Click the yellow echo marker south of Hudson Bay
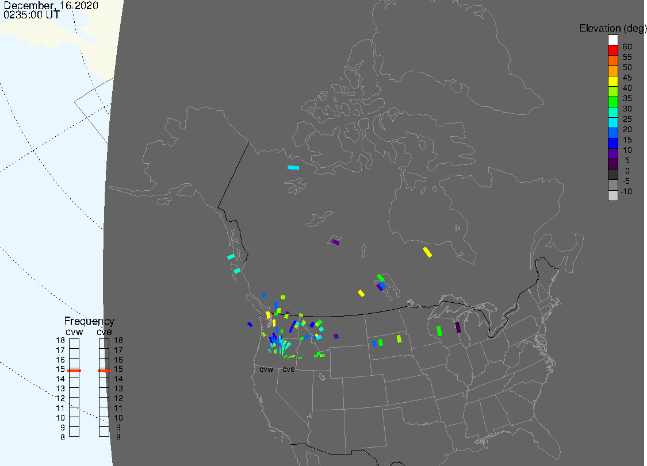Viewport: 647px width, 466px height. pos(427,252)
